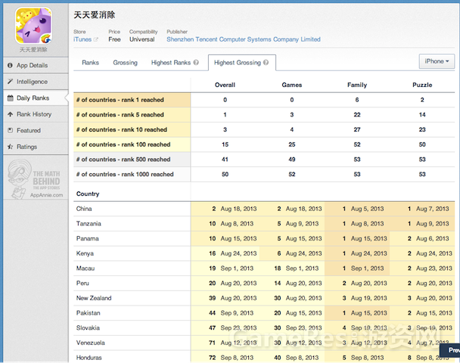Image resolution: width=460 pixels, height=363 pixels.
Task: Click the Rank History arrow icon
Action: [10, 114]
